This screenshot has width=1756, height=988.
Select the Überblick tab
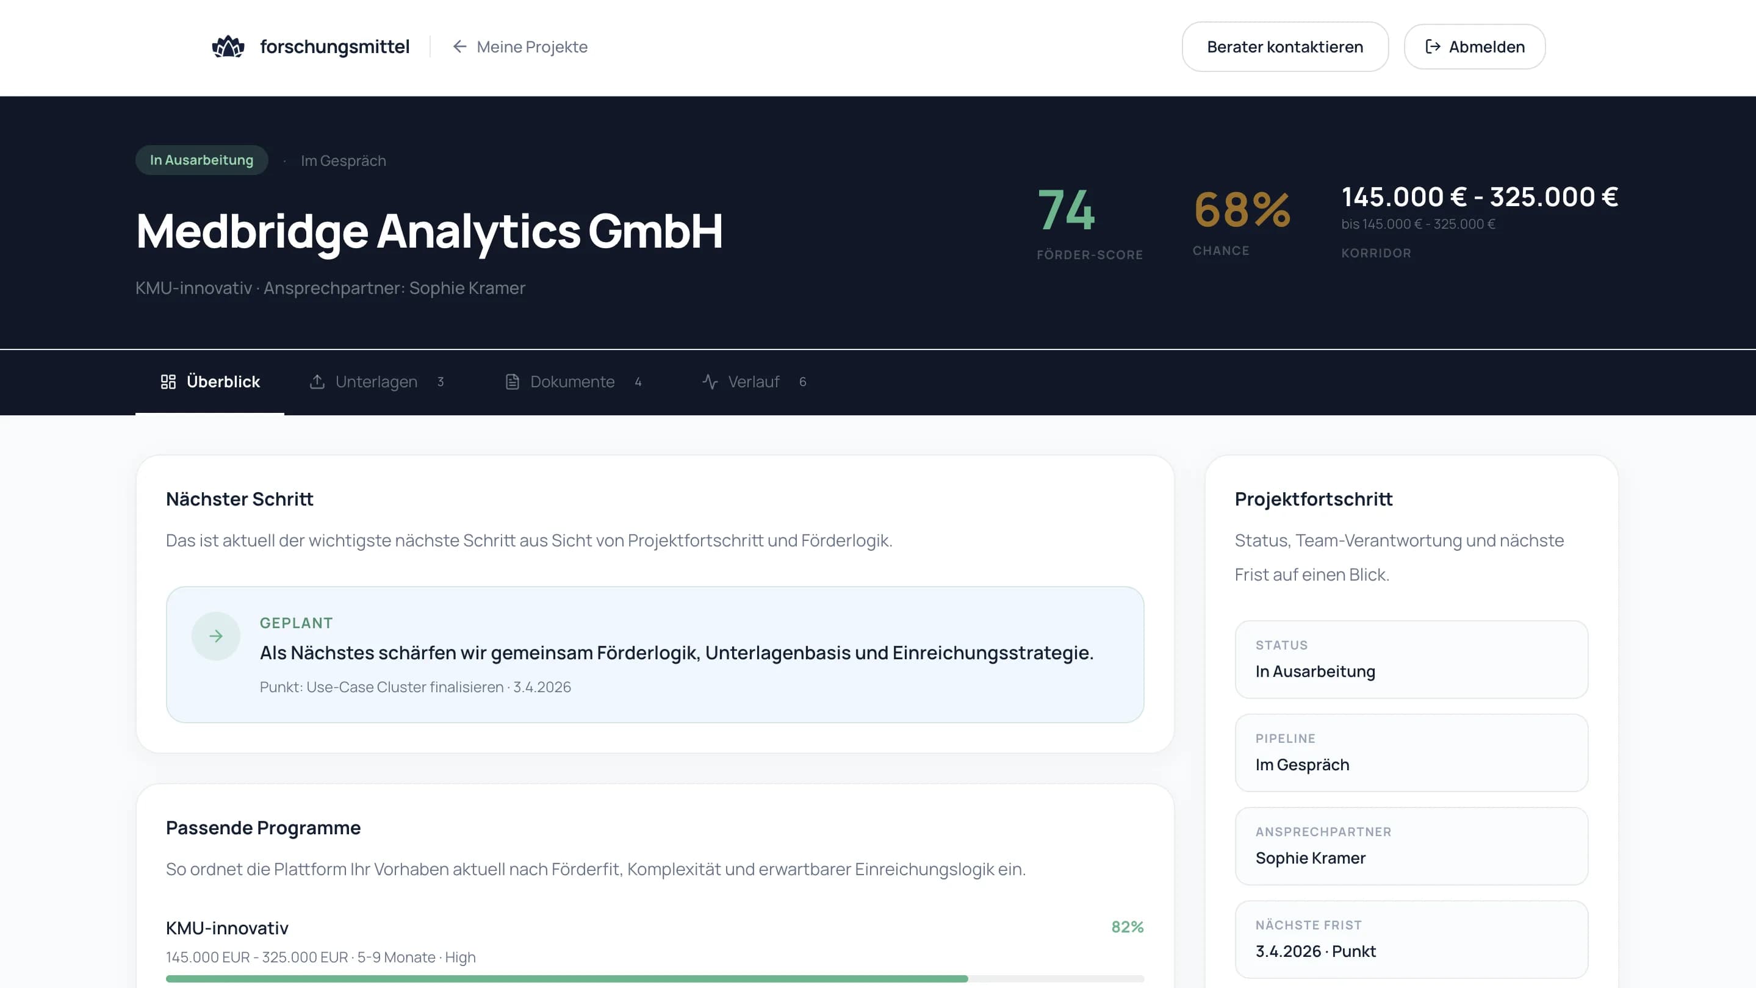(x=223, y=382)
